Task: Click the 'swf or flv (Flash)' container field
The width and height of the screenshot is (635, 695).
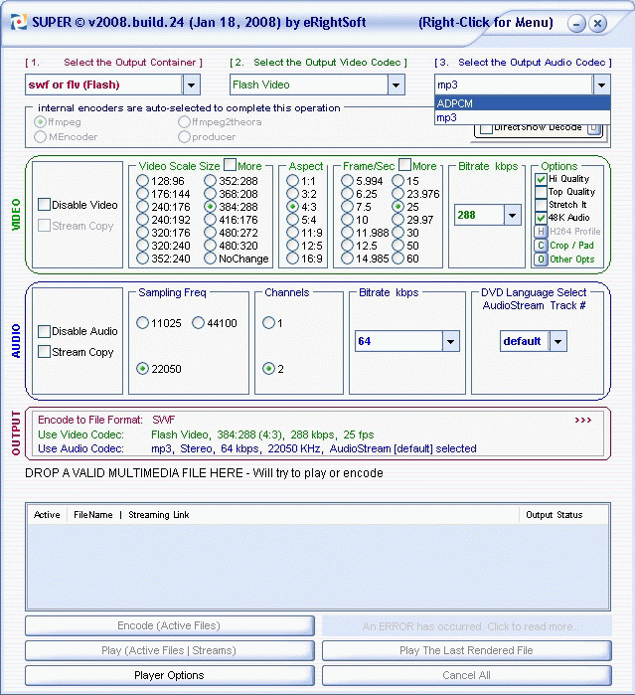Action: pos(103,85)
